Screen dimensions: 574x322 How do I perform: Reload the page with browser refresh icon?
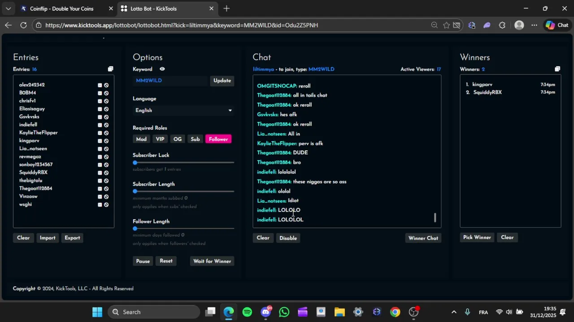(23, 25)
